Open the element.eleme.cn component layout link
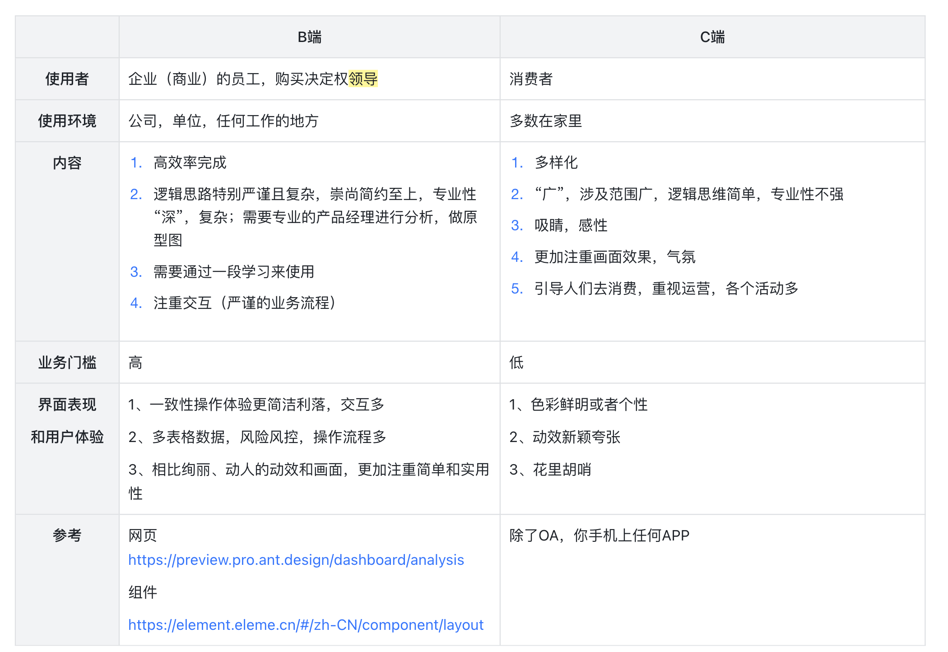The image size is (948, 652). coord(306,625)
